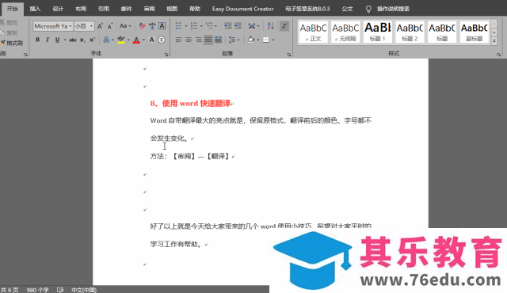Open the Font dialog launcher
The height and width of the screenshot is (293, 507).
click(166, 55)
